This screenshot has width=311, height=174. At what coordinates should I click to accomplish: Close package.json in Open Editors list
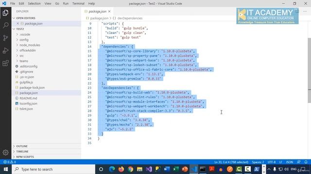(x=17, y=24)
